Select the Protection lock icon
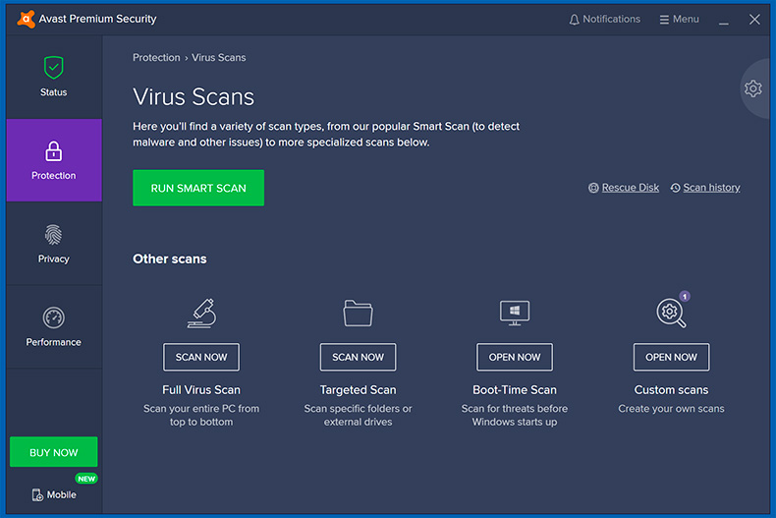 (53, 151)
